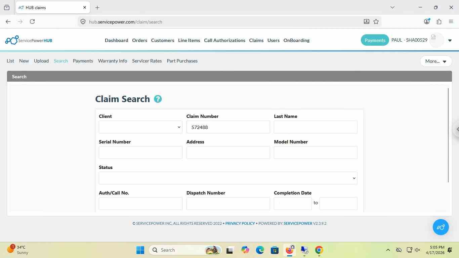The height and width of the screenshot is (258, 459).
Task: Open the More... dropdown button
Action: pyautogui.click(x=436, y=61)
